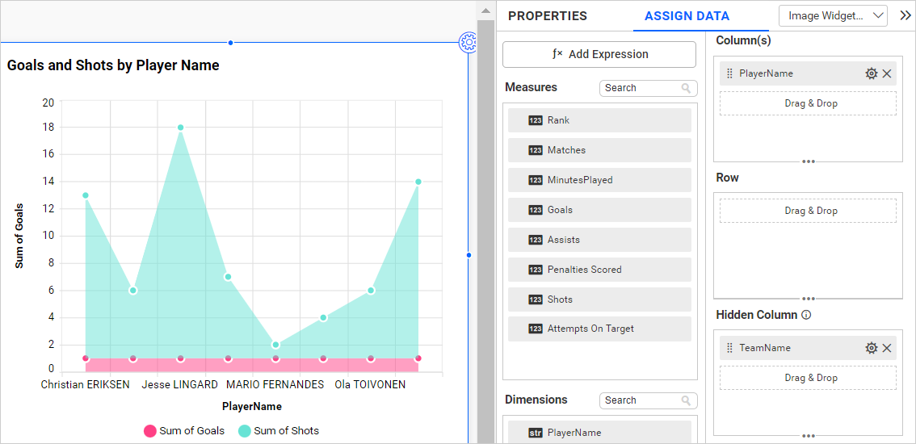This screenshot has height=444, width=916.
Task: Open the Image Widget dropdown
Action: [x=832, y=15]
